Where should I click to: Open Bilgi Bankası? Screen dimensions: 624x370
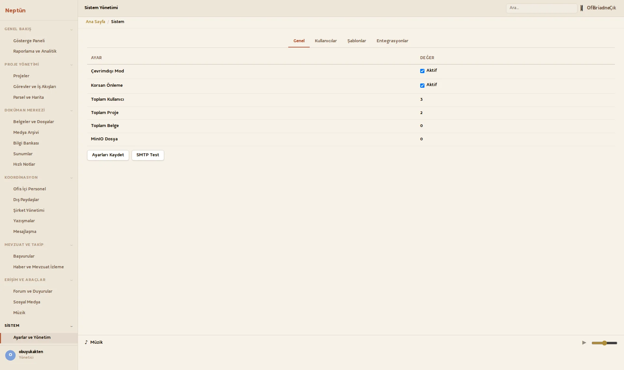tap(26, 143)
